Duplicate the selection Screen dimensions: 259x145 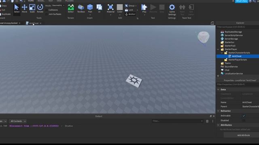pyautogui.click(x=5, y=14)
